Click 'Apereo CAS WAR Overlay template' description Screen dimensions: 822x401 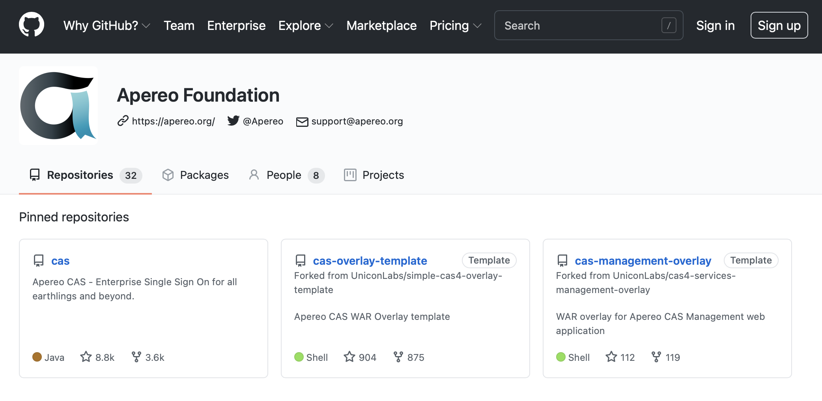pos(372,317)
